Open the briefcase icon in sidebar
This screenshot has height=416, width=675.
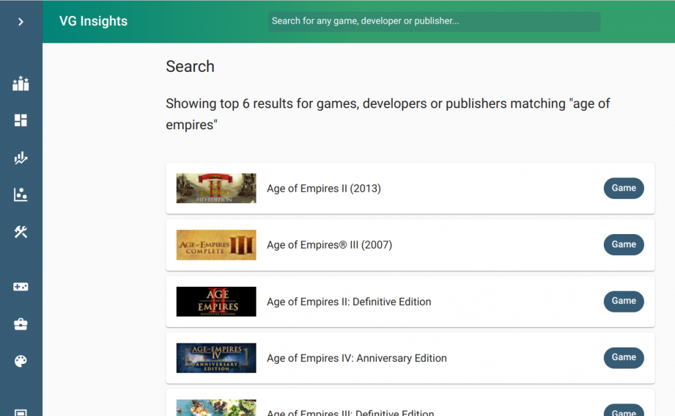pyautogui.click(x=20, y=324)
